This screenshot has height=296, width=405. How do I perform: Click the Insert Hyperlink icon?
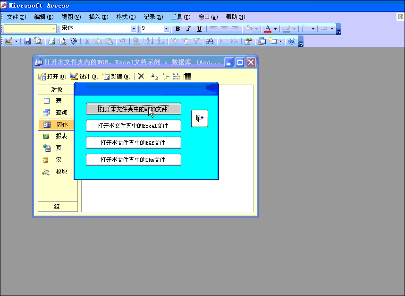coord(136,41)
